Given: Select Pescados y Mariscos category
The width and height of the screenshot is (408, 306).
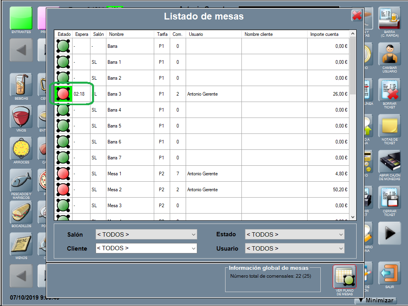Looking at the screenshot, I should (x=21, y=181).
